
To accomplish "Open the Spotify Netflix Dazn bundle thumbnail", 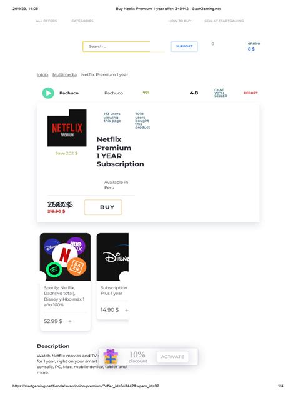I will click(65, 257).
